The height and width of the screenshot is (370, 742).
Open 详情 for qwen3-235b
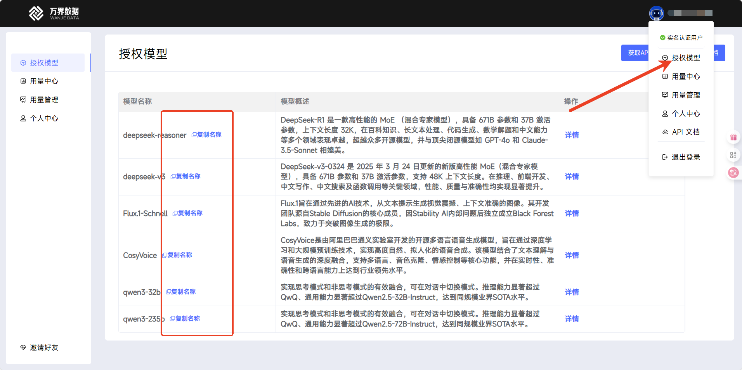572,319
